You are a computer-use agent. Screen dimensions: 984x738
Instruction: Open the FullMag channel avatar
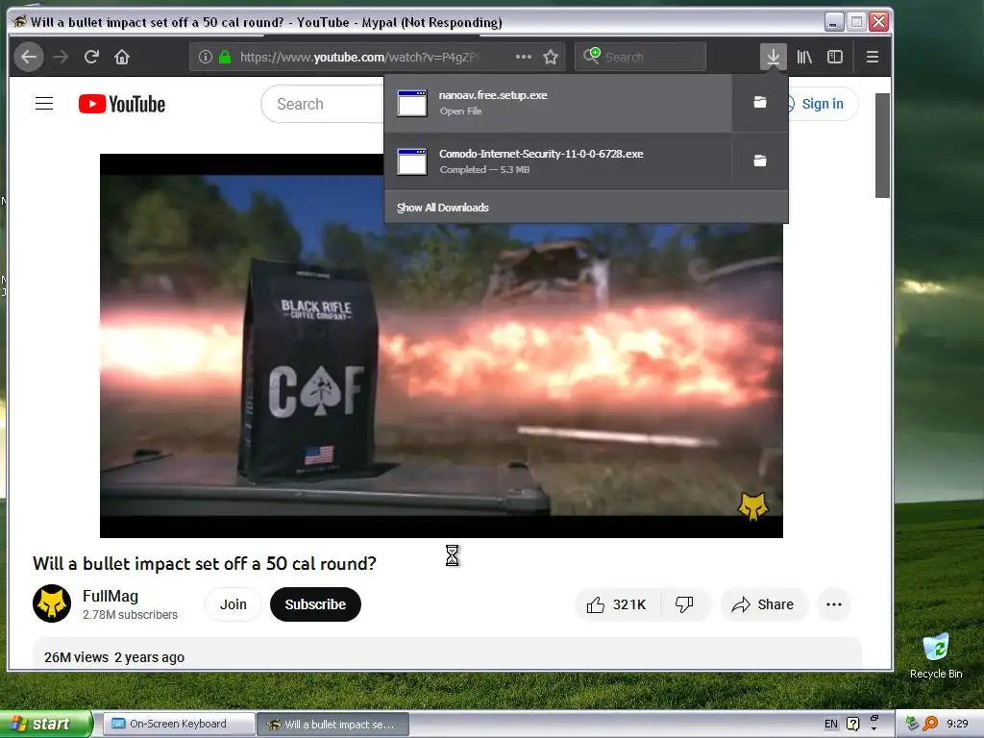click(x=52, y=603)
